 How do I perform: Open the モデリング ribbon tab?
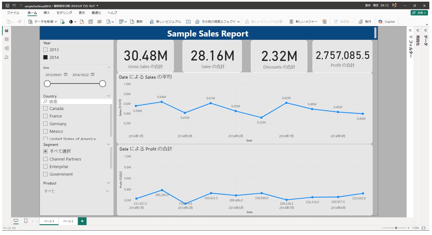(64, 13)
